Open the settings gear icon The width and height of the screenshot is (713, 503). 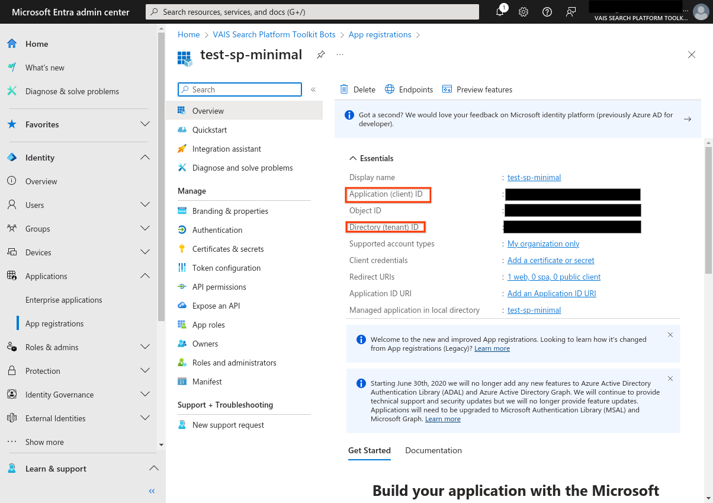tap(523, 12)
